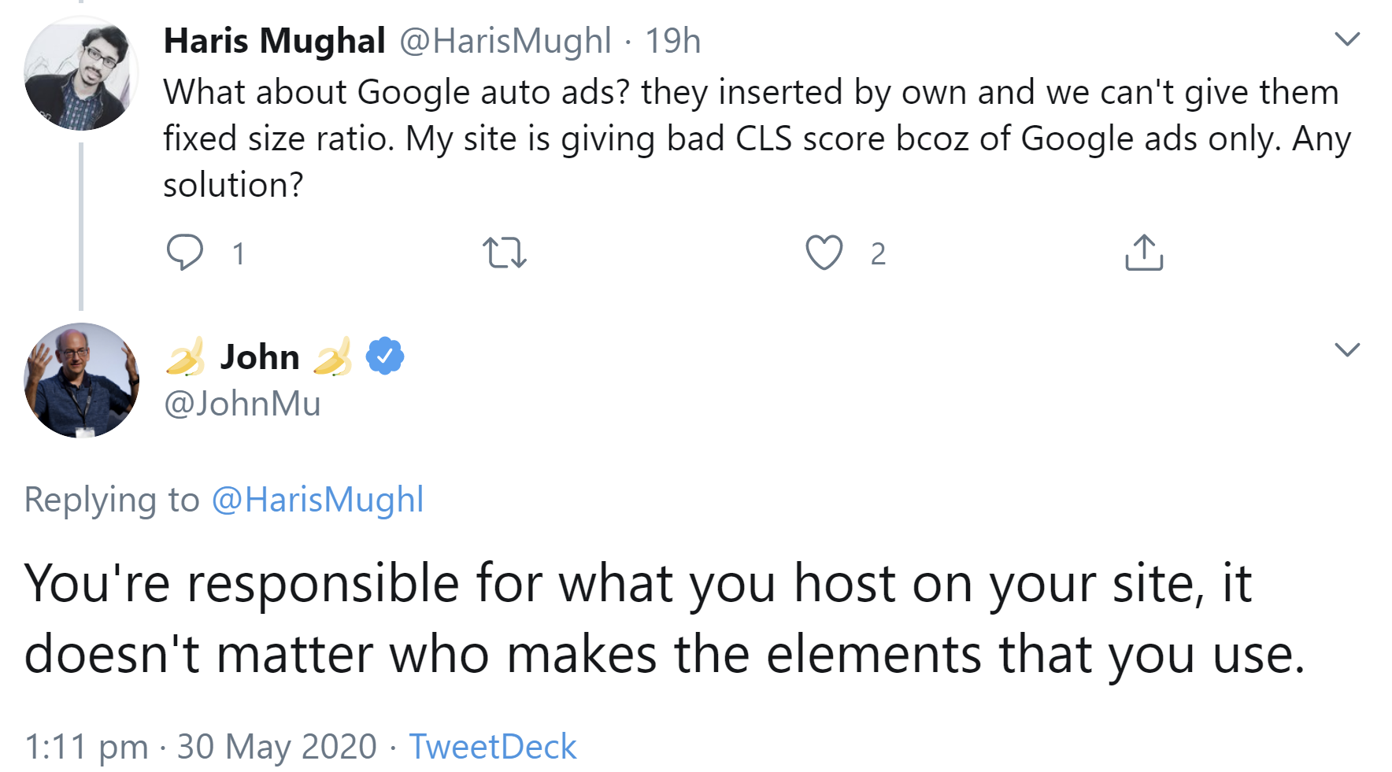Click the TweetDeck source link

(492, 746)
